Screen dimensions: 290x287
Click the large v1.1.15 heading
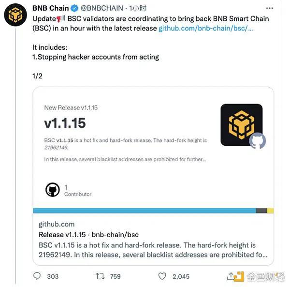(65, 123)
